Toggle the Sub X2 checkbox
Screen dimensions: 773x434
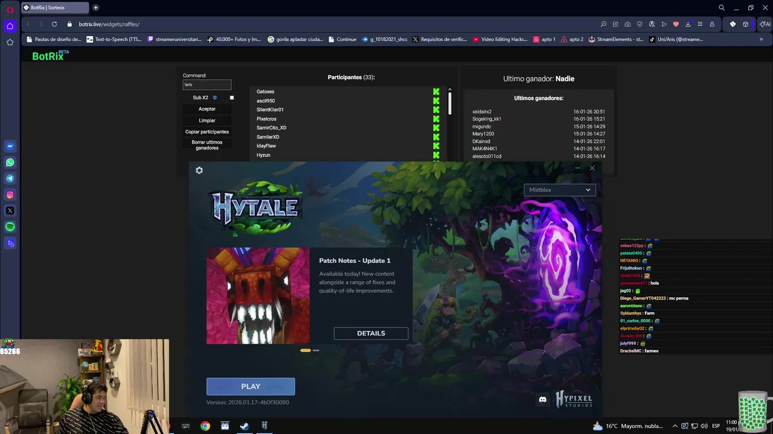pyautogui.click(x=231, y=98)
